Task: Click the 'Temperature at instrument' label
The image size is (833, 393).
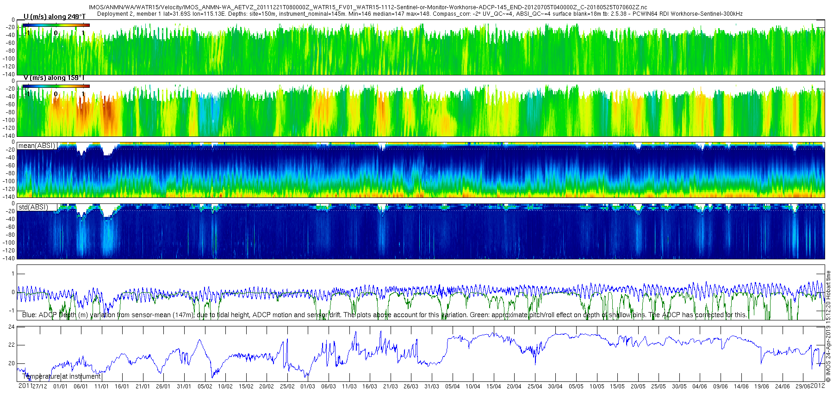Action: click(x=61, y=376)
